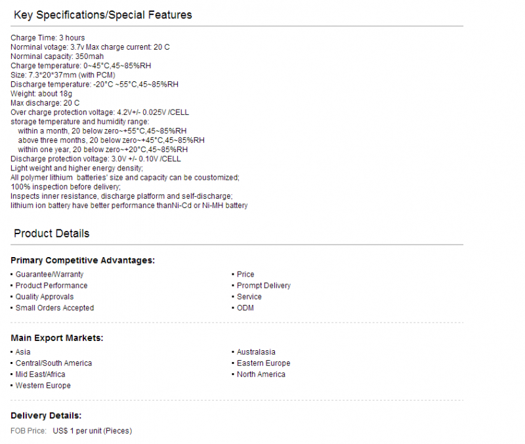Click the Product Details heading
This screenshot has height=444, width=525.
tap(52, 233)
